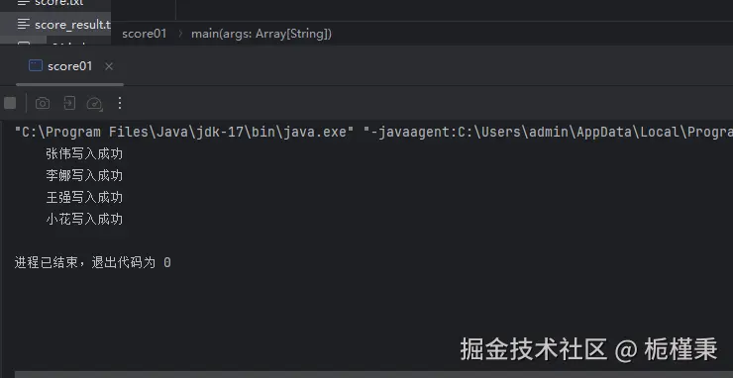Click the 王强写入成功 output line
The width and height of the screenshot is (733, 378).
(x=84, y=198)
